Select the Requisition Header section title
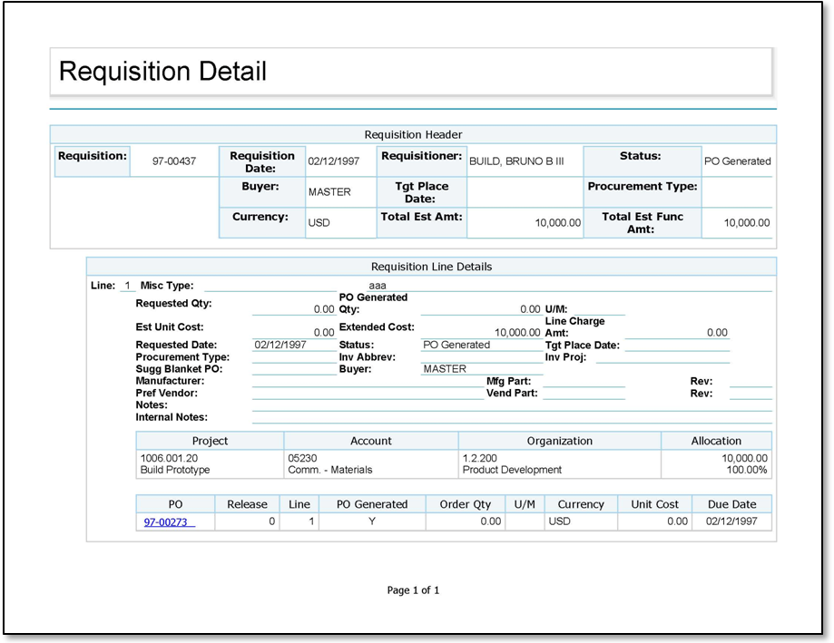Viewport: 834px width, 643px height. [413, 134]
